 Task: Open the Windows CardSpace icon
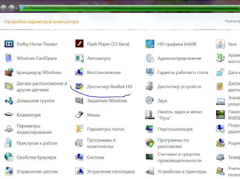[x=9, y=58]
